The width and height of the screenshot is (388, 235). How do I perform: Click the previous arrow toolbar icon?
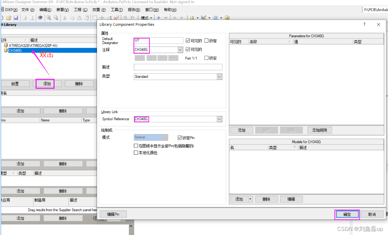coord(174,18)
